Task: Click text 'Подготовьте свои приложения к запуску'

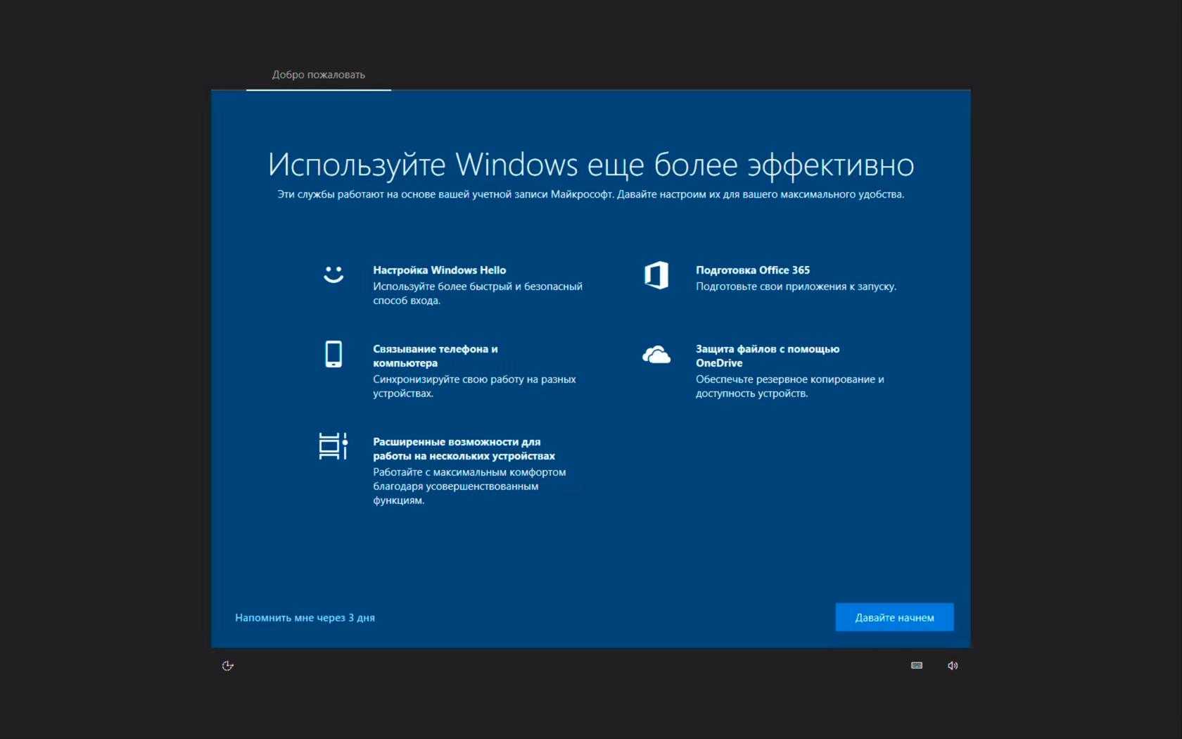Action: [x=796, y=286]
